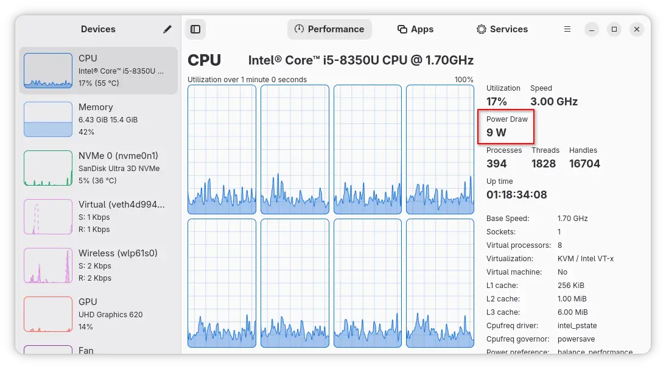
Task: Toggle the sidebar panel visibility button
Action: (x=195, y=29)
